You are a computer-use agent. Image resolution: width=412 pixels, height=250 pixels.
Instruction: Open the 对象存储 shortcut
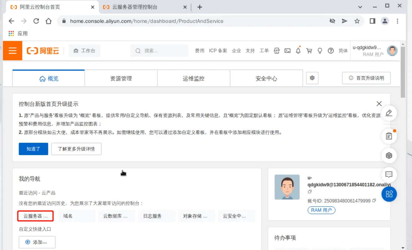pyautogui.click(x=196, y=216)
